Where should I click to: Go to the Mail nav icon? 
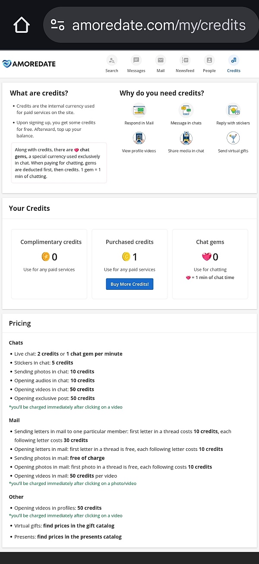(161, 60)
